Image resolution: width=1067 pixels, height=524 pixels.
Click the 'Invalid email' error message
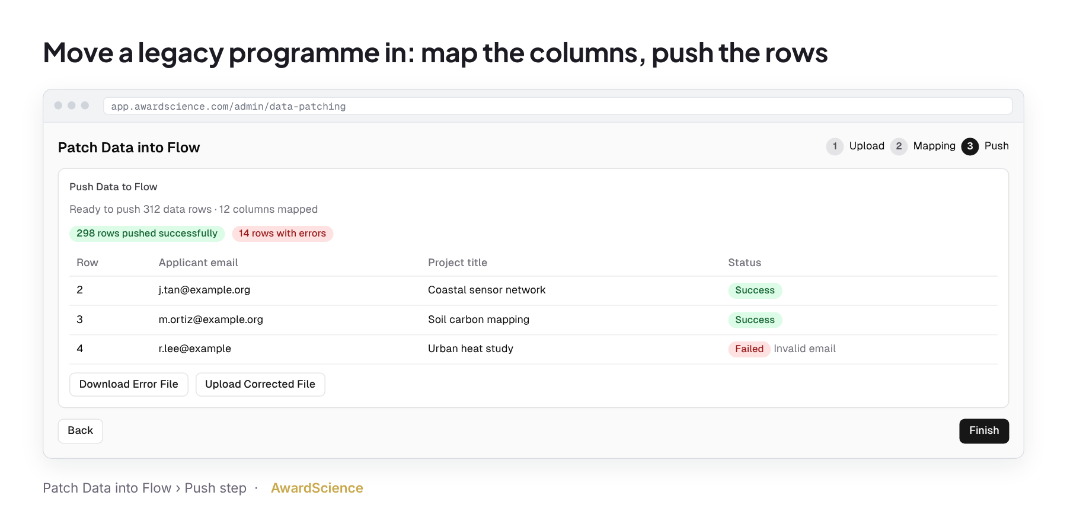(x=804, y=349)
